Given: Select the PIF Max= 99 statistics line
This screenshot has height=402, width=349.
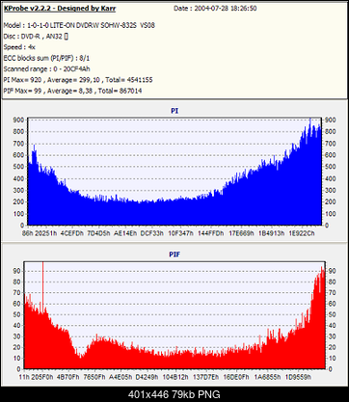Looking at the screenshot, I should pyautogui.click(x=72, y=91).
